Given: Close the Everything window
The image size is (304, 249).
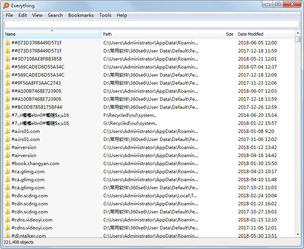Looking at the screenshot, I should 292,4.
